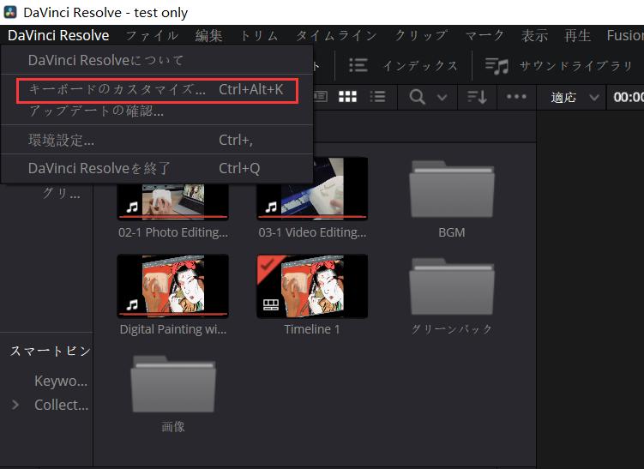Image resolution: width=644 pixels, height=469 pixels.
Task: Choose DaVinci Resolveについて menu entry
Action: click(x=157, y=60)
